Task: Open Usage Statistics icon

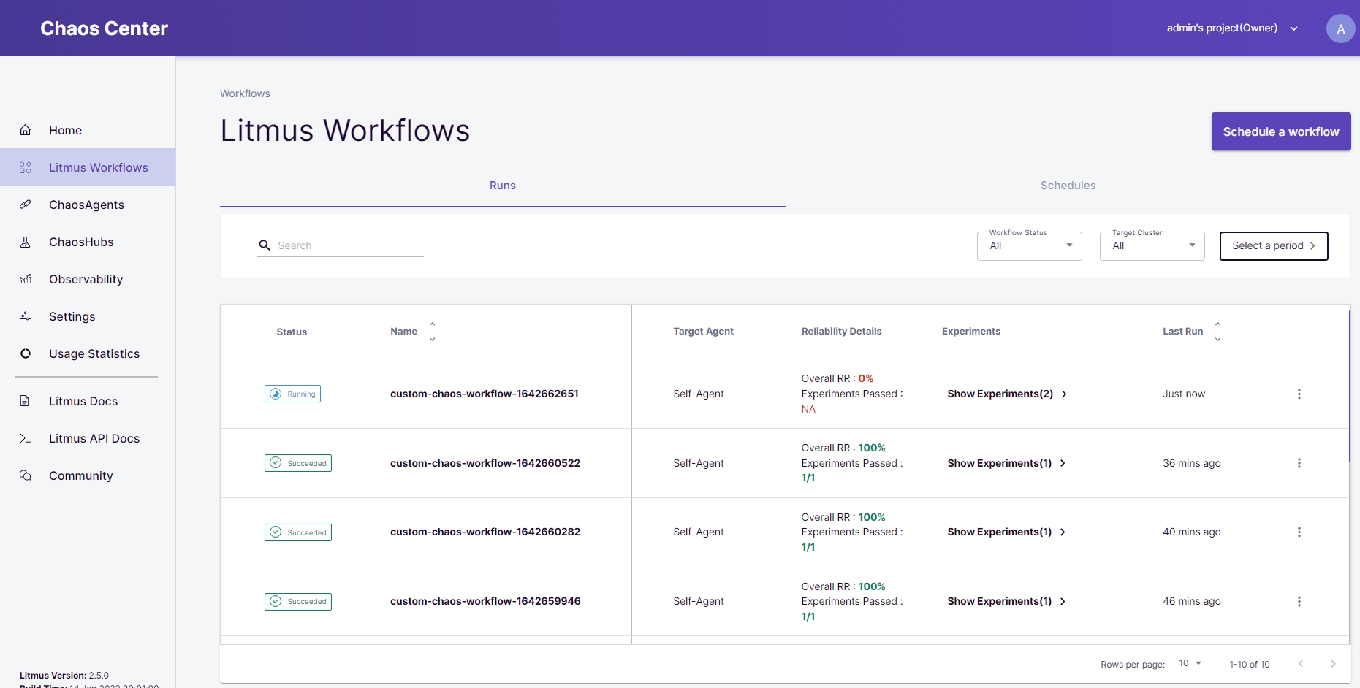Action: tap(26, 353)
